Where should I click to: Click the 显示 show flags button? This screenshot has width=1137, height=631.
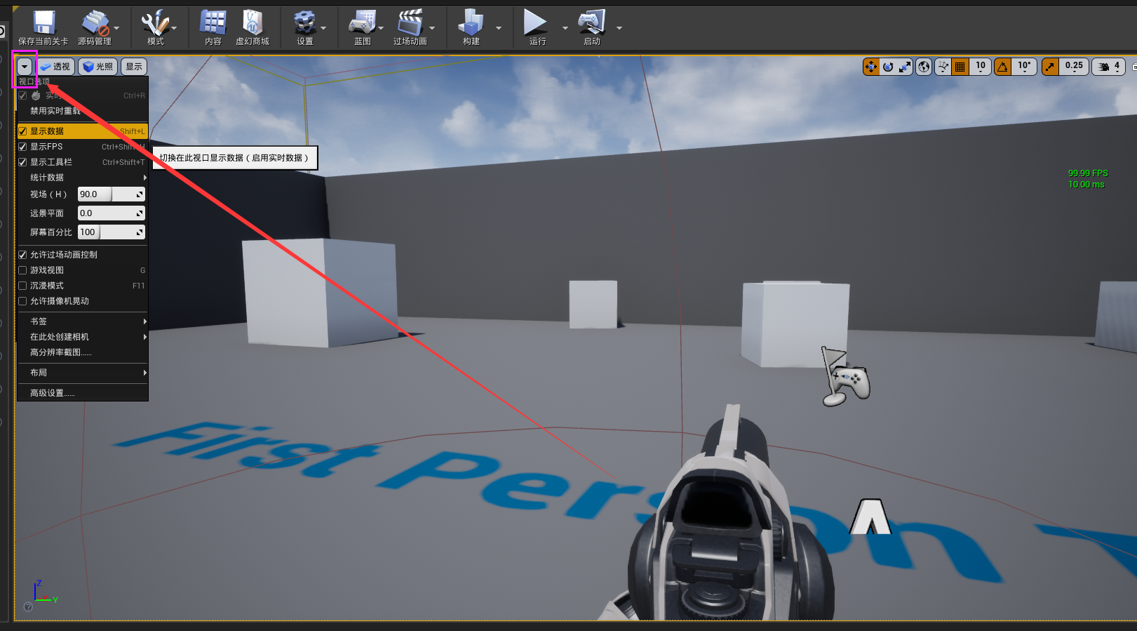[x=134, y=67]
